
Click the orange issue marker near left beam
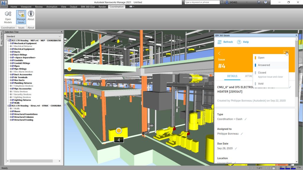[69, 69]
